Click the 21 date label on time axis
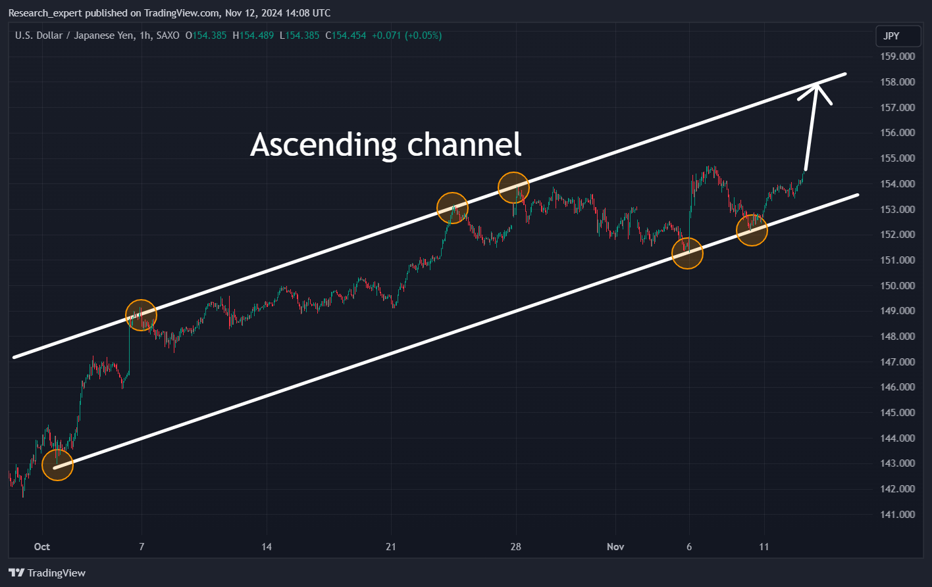 click(391, 547)
